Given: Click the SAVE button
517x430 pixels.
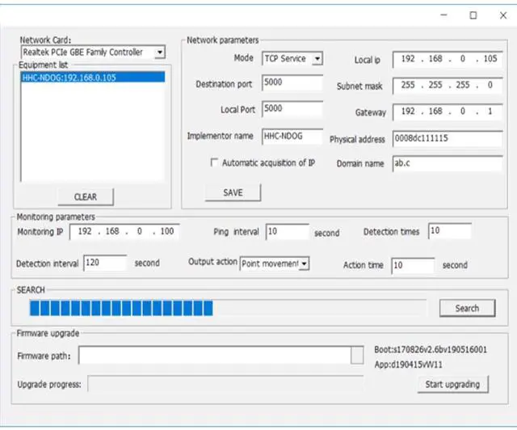Looking at the screenshot, I should point(233,192).
